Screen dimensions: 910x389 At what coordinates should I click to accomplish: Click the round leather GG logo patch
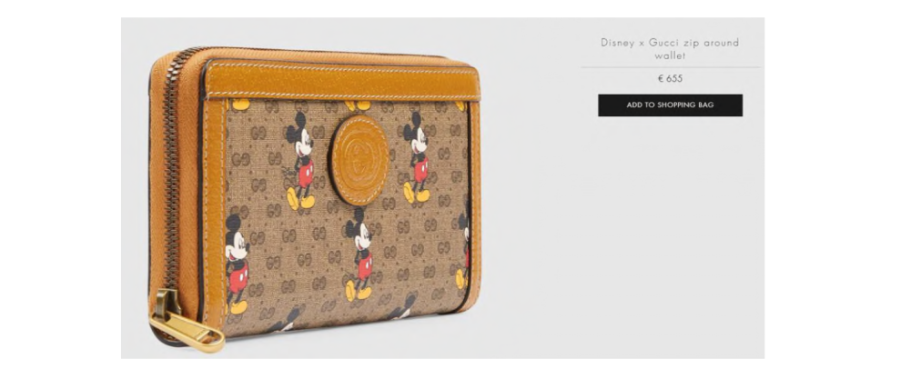(x=359, y=160)
